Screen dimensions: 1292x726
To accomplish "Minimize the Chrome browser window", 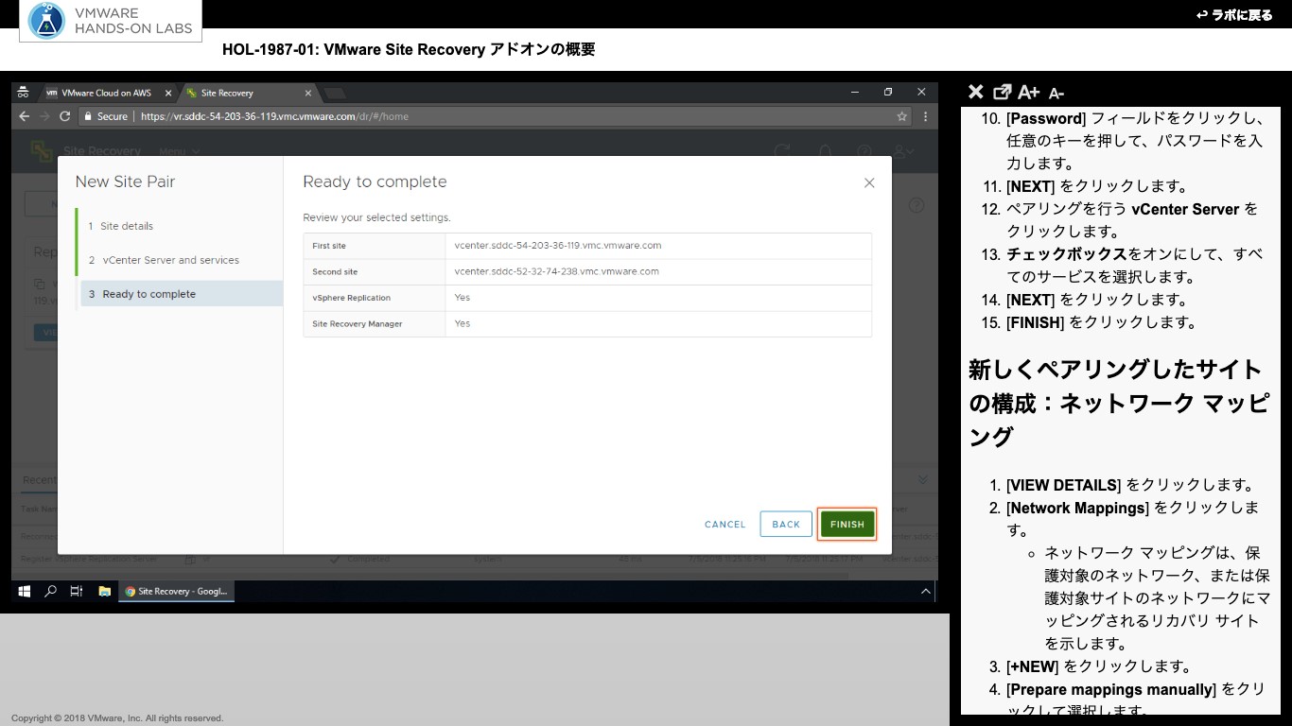I will click(x=854, y=92).
